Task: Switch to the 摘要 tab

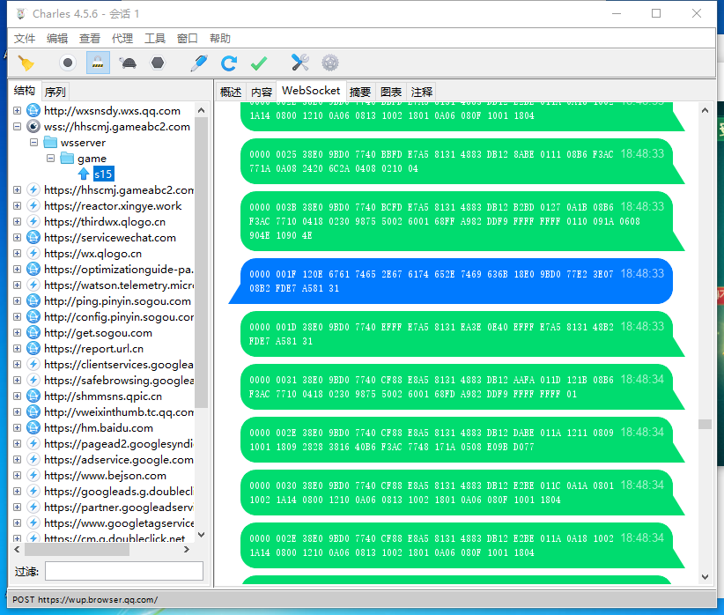Action: click(x=360, y=92)
